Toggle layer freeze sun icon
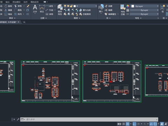This screenshot has width=168, height=126. coord(68,6)
